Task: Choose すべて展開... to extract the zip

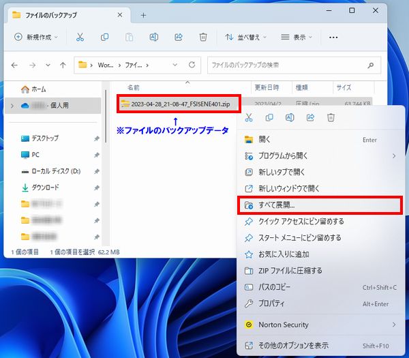Action: click(320, 205)
